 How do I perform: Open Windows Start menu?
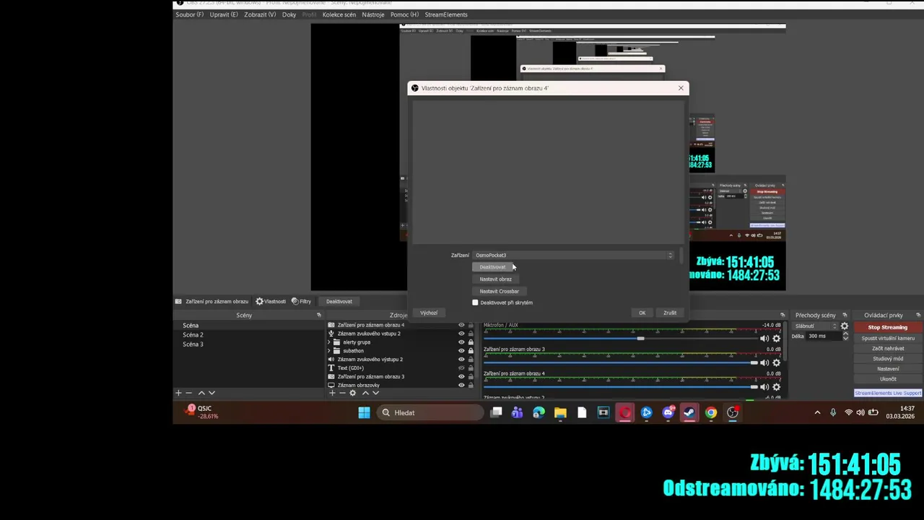pyautogui.click(x=365, y=412)
